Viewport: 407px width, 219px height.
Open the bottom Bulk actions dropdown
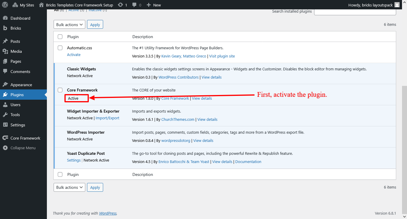69,187
